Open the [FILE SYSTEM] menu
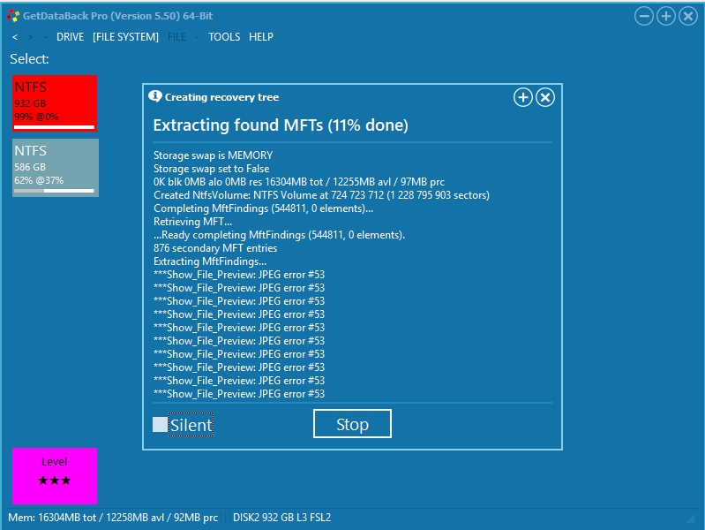 (x=125, y=37)
